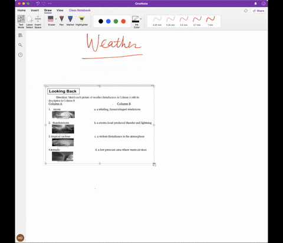Open the HD account avatar
This screenshot has width=283, height=243.
(x=20, y=238)
